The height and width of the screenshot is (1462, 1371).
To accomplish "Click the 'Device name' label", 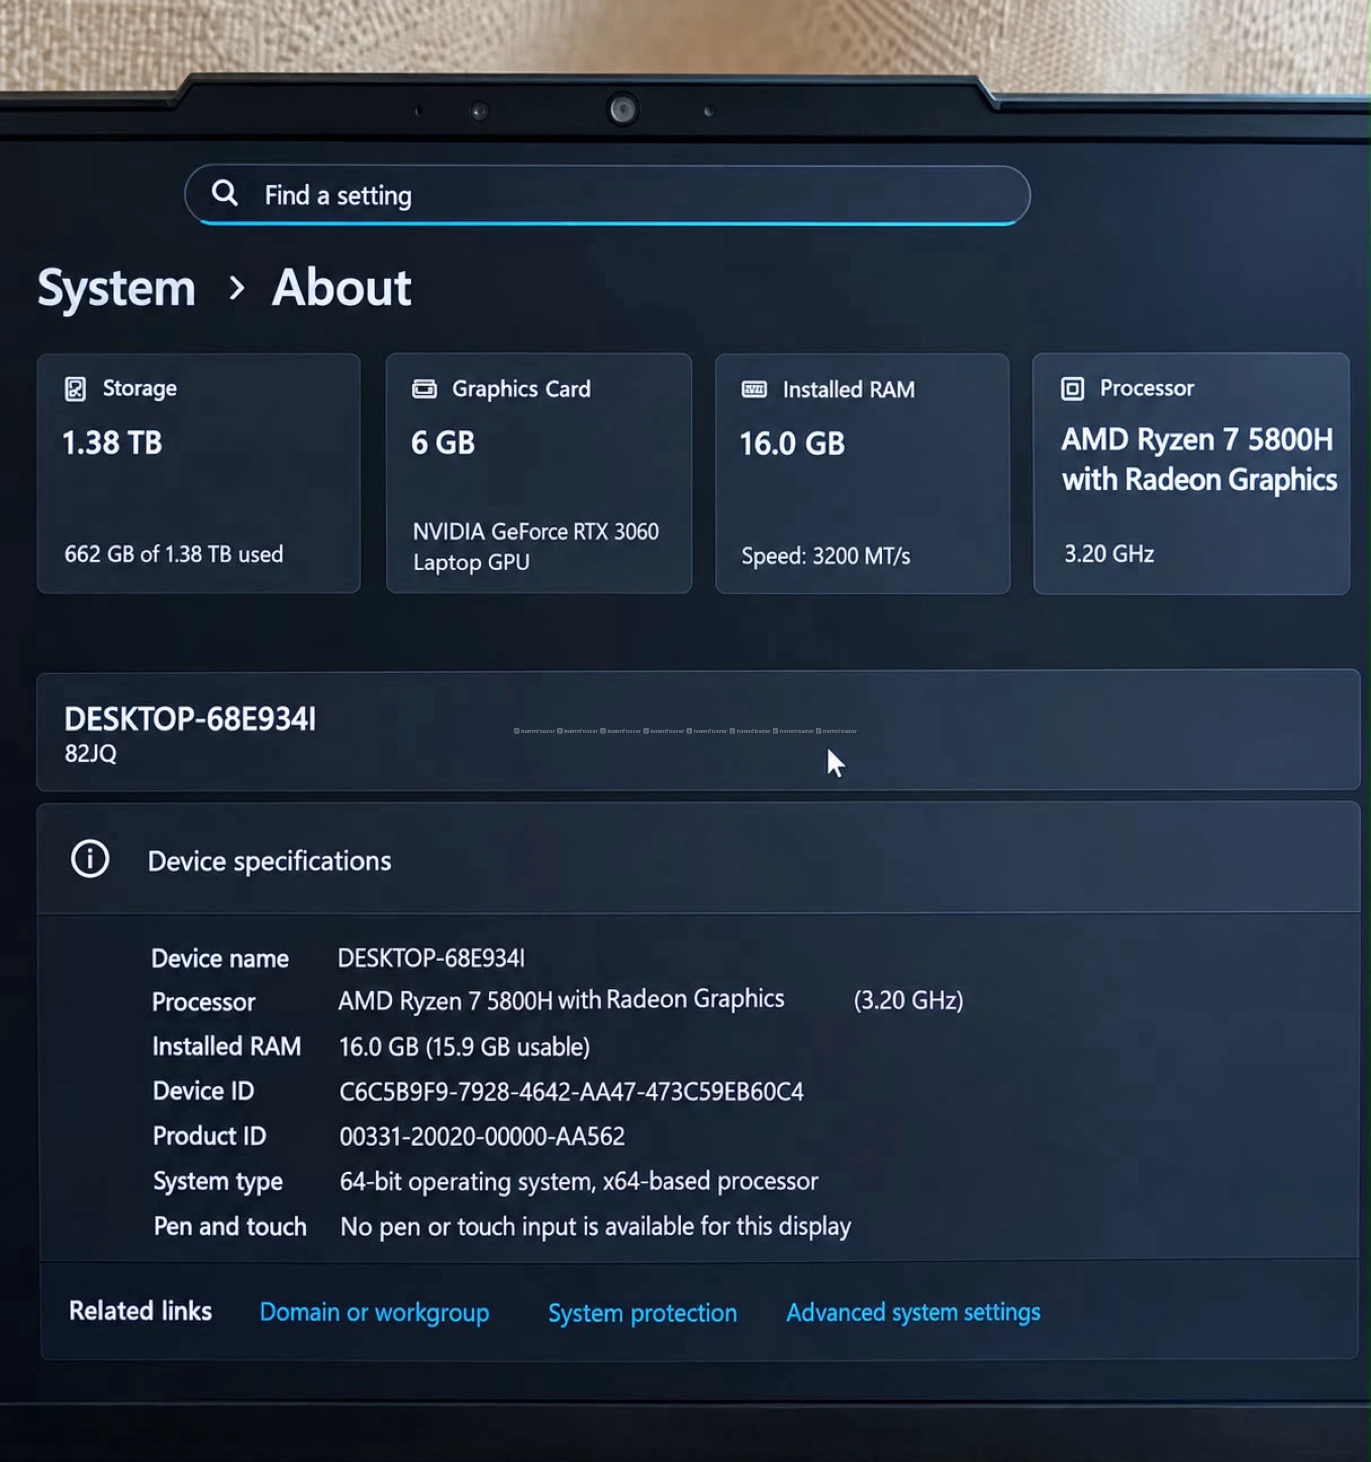I will [219, 959].
